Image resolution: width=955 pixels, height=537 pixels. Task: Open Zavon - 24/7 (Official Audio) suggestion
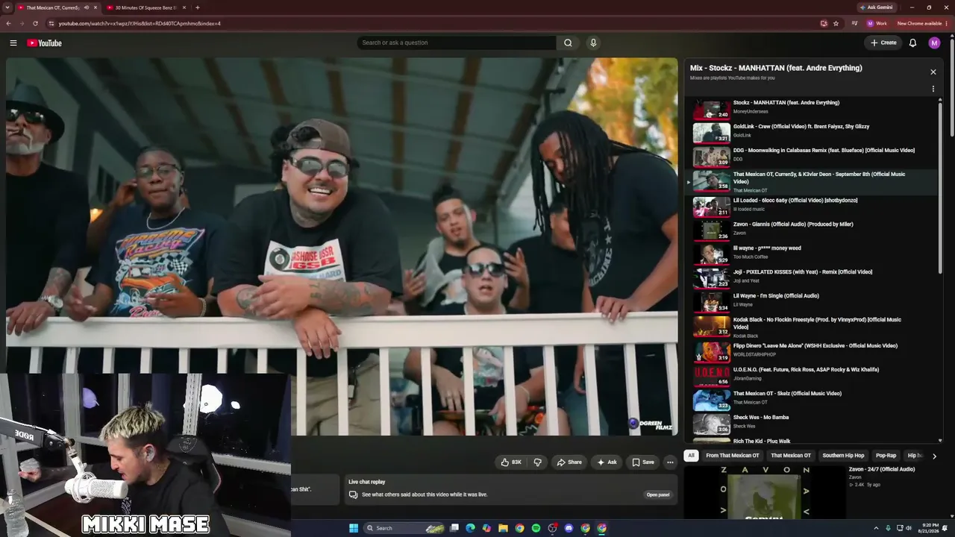pyautogui.click(x=881, y=469)
